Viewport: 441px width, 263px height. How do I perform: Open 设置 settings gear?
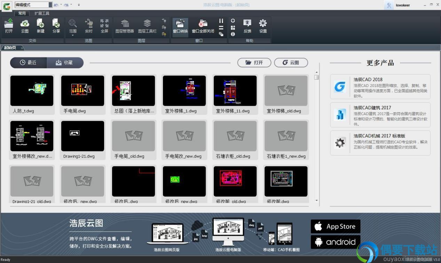pyautogui.click(x=263, y=26)
